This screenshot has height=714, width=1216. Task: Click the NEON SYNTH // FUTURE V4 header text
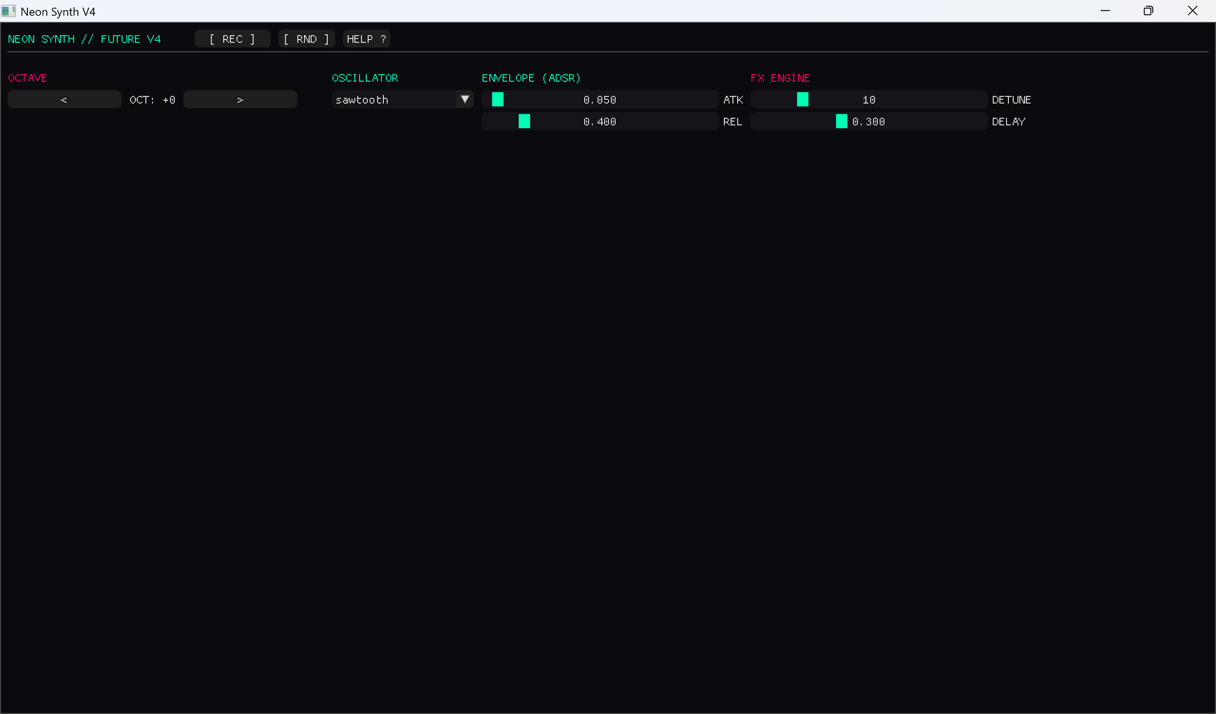(x=85, y=39)
